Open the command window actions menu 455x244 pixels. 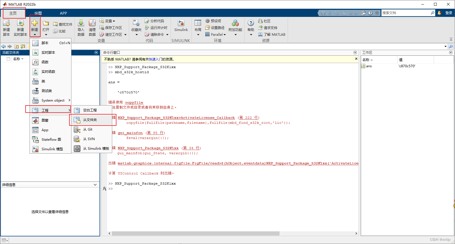[x=355, y=53]
